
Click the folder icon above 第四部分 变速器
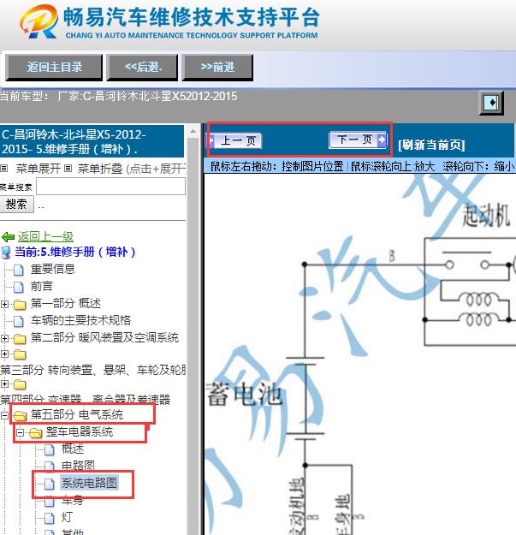[x=20, y=385]
